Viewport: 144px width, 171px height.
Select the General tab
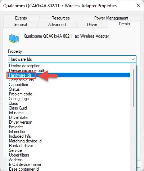20,25
